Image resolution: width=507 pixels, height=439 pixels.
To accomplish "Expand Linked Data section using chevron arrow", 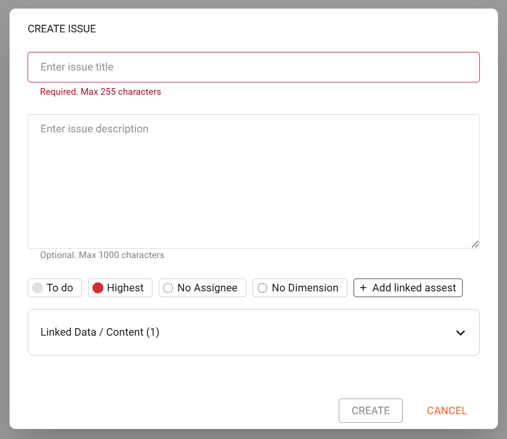I will pyautogui.click(x=460, y=333).
